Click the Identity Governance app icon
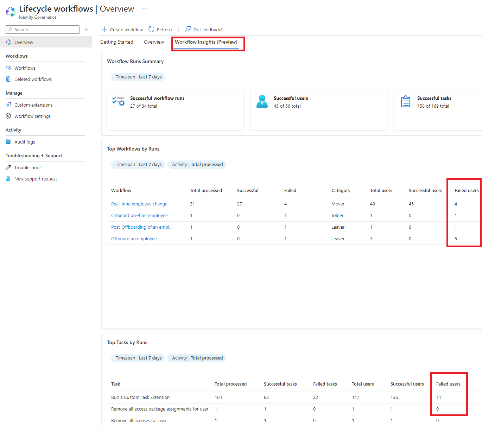This screenshot has width=482, height=426. [10, 12]
